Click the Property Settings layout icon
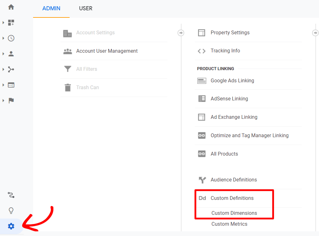 pyautogui.click(x=201, y=33)
